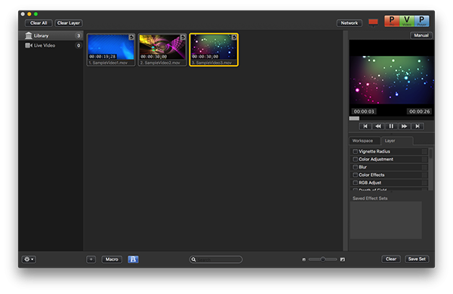Image resolution: width=453 pixels, height=294 pixels.
Task: Click square button at right of Color Effects row
Action: pyautogui.click(x=424, y=175)
